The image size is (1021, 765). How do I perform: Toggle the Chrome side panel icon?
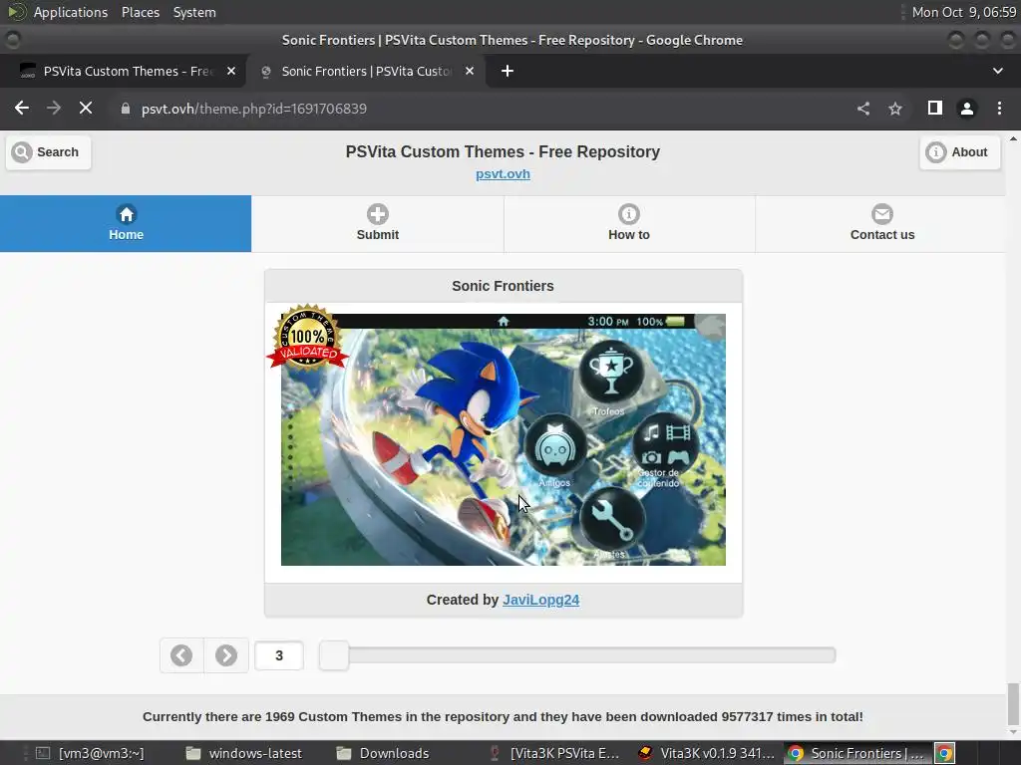(935, 108)
